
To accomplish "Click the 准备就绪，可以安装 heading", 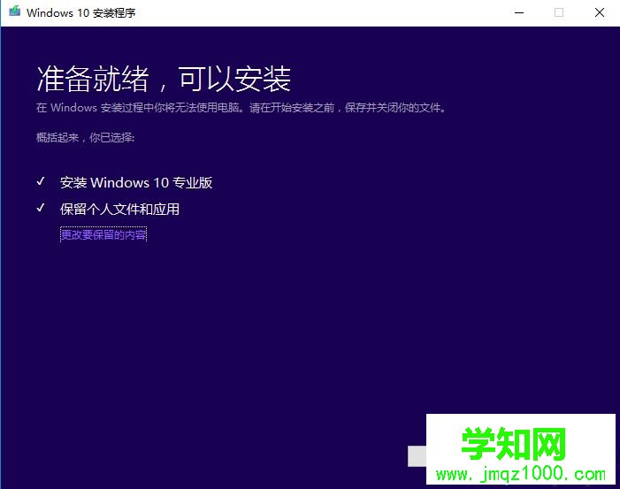I will click(x=164, y=79).
